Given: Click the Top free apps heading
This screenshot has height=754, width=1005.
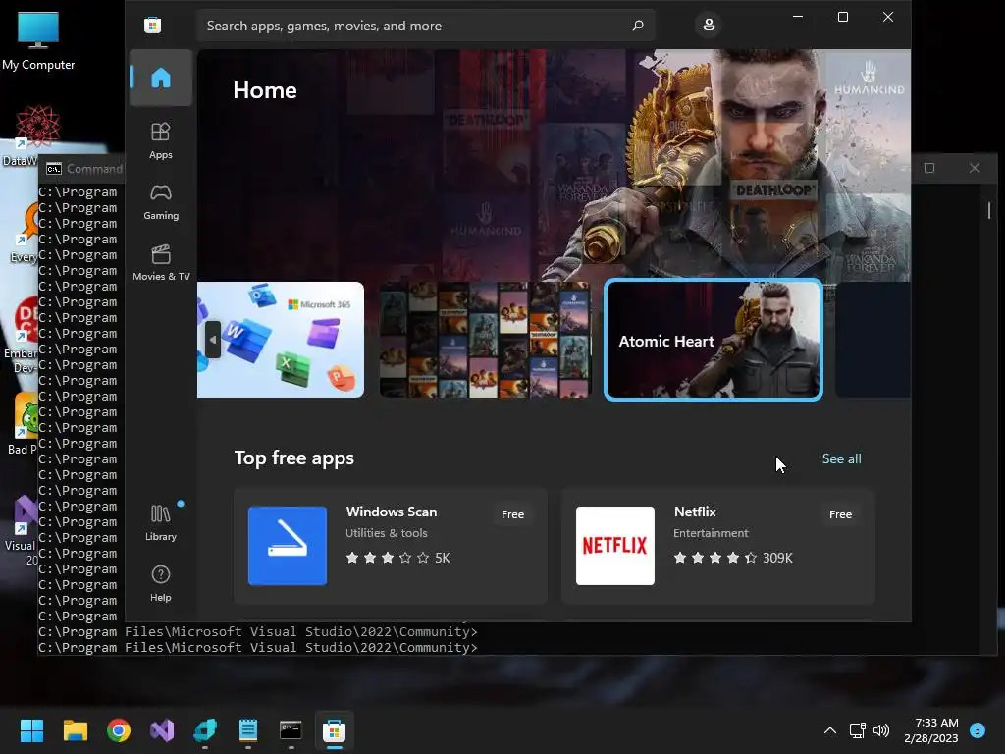Looking at the screenshot, I should (294, 458).
